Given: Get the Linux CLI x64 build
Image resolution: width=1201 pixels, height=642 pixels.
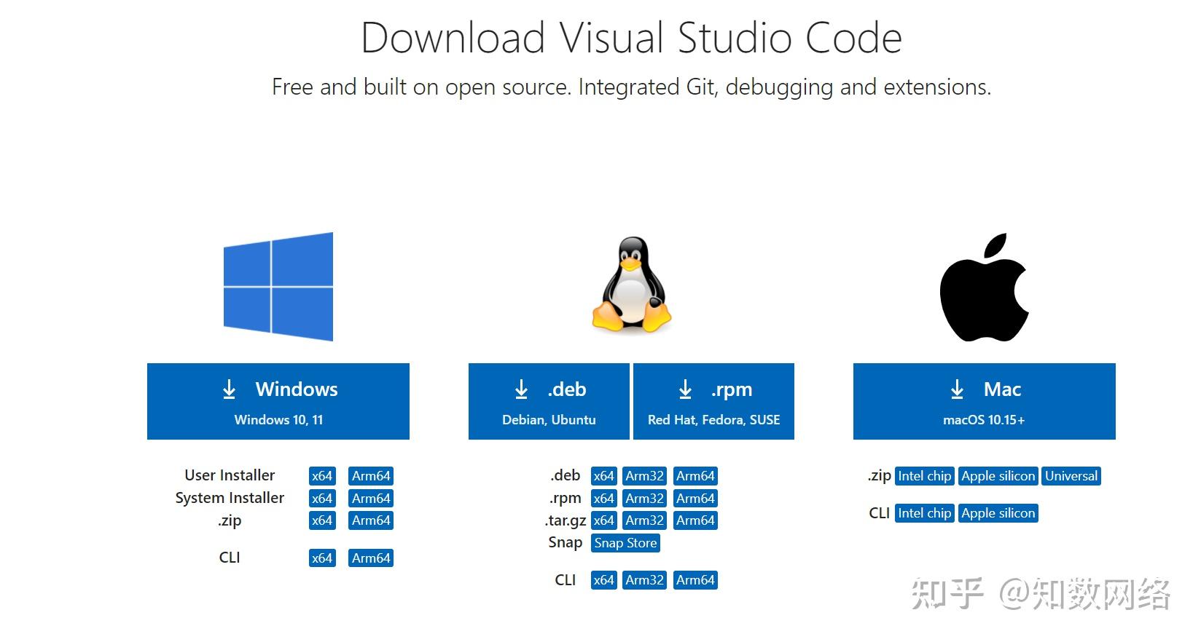Looking at the screenshot, I should tap(603, 580).
